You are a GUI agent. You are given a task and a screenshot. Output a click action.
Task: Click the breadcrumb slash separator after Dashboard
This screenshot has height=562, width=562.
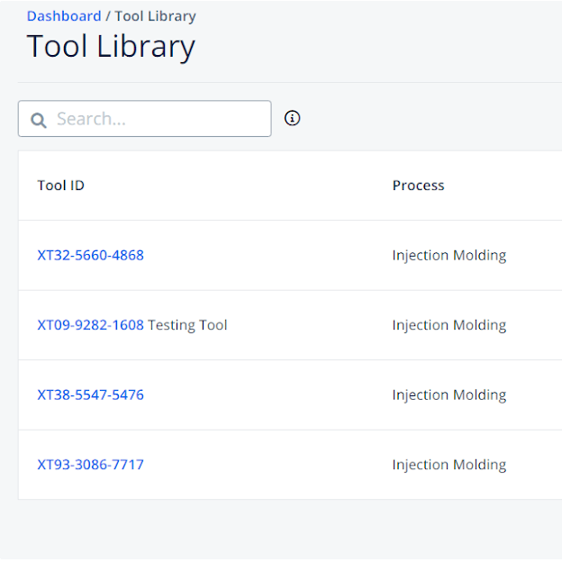[108, 16]
